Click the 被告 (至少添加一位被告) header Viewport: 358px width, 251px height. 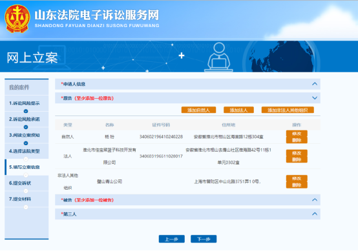pyautogui.click(x=187, y=200)
